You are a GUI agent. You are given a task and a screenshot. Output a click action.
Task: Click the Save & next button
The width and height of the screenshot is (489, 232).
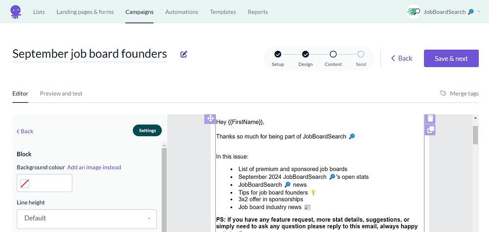(x=451, y=58)
